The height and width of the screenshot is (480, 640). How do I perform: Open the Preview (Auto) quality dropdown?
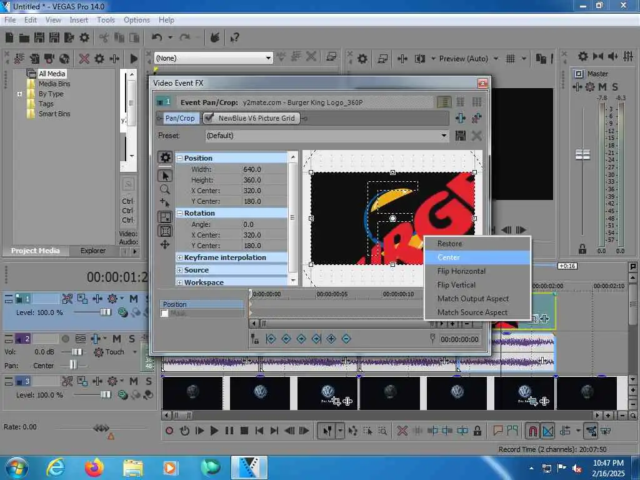click(x=496, y=58)
